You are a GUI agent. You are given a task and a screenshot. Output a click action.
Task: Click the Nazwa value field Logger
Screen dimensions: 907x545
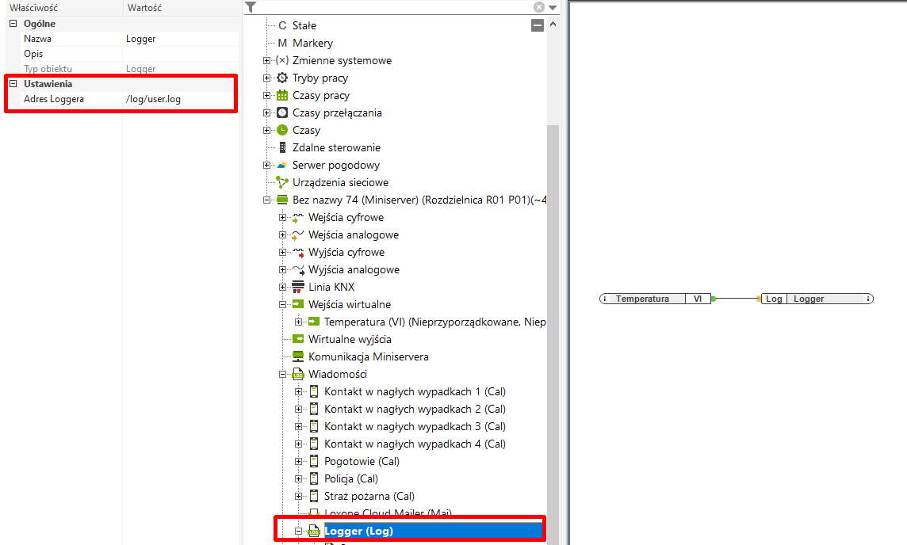(x=178, y=38)
